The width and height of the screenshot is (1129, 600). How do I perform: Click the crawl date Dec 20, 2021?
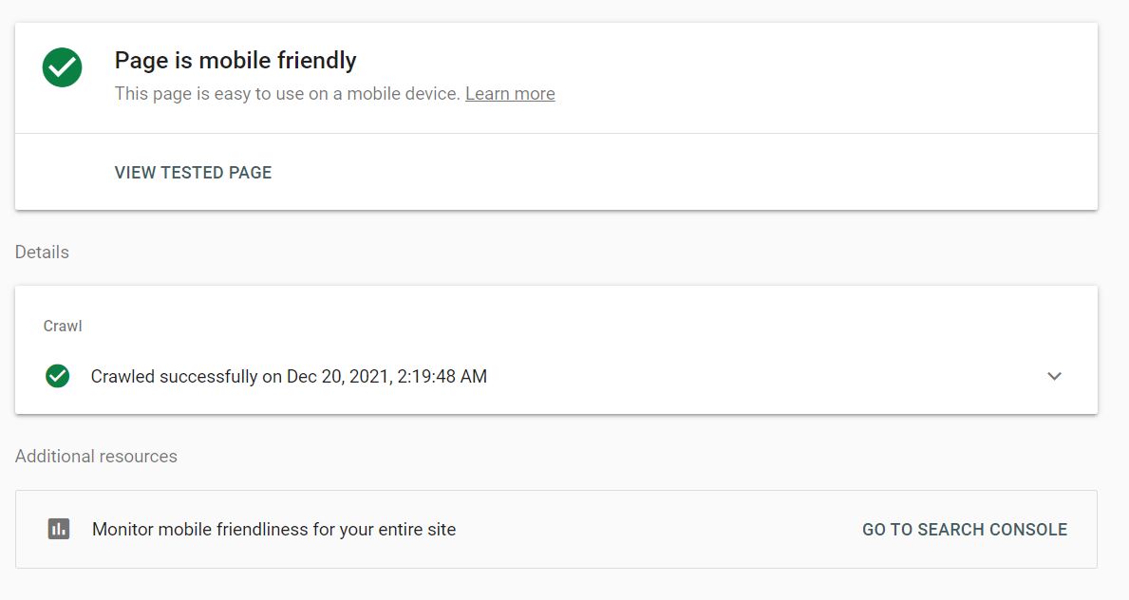[x=339, y=376]
